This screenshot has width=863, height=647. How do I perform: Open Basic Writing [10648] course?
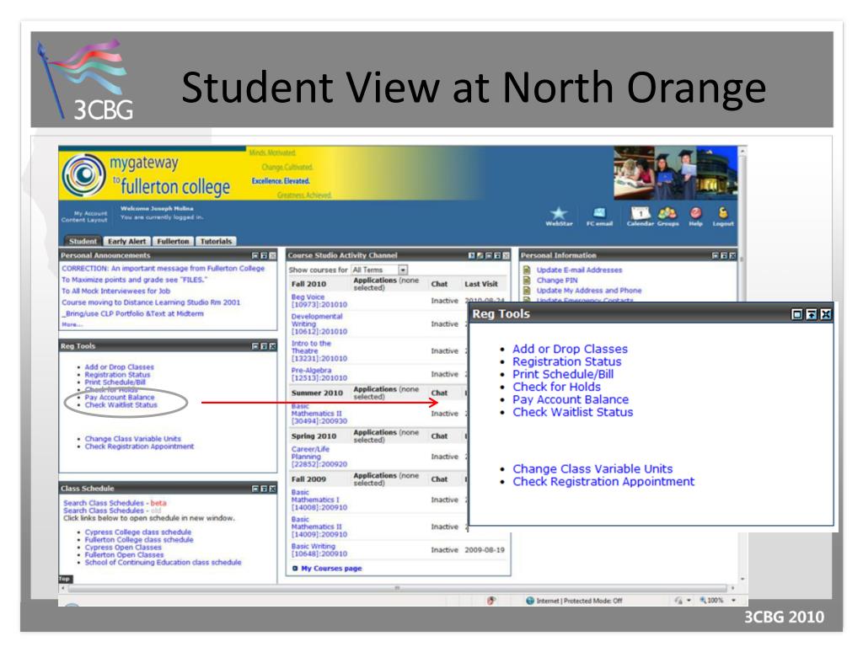click(x=319, y=549)
